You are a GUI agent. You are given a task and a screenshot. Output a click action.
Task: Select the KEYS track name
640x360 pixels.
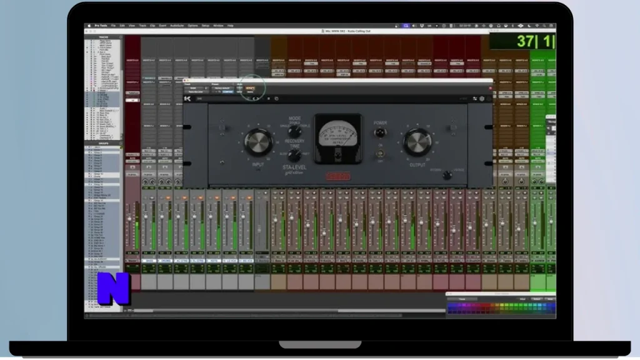[x=214, y=261]
